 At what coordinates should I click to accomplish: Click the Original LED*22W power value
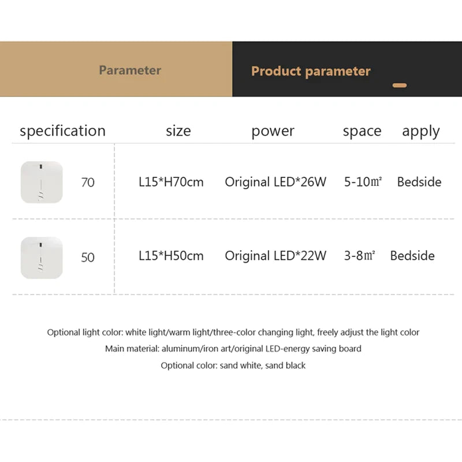(x=275, y=256)
